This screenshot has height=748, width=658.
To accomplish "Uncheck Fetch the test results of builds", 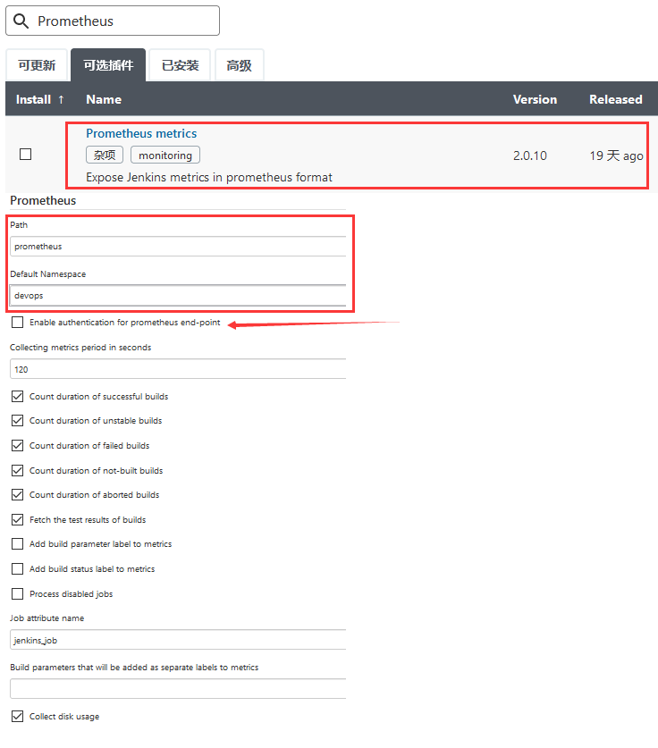I will pyautogui.click(x=18, y=519).
